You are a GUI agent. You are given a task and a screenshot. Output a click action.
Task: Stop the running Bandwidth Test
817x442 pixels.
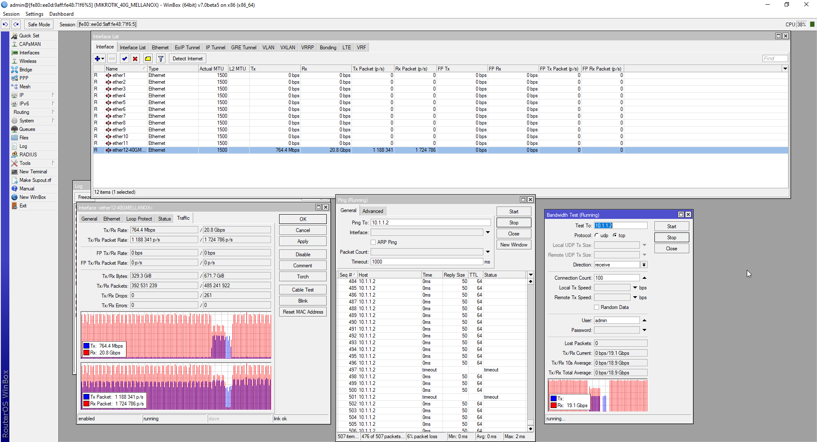click(671, 238)
